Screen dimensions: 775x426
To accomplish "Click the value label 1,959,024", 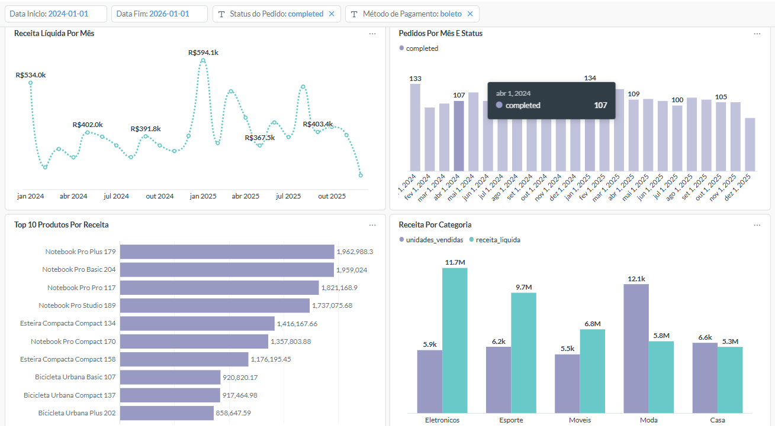I will coord(352,269).
